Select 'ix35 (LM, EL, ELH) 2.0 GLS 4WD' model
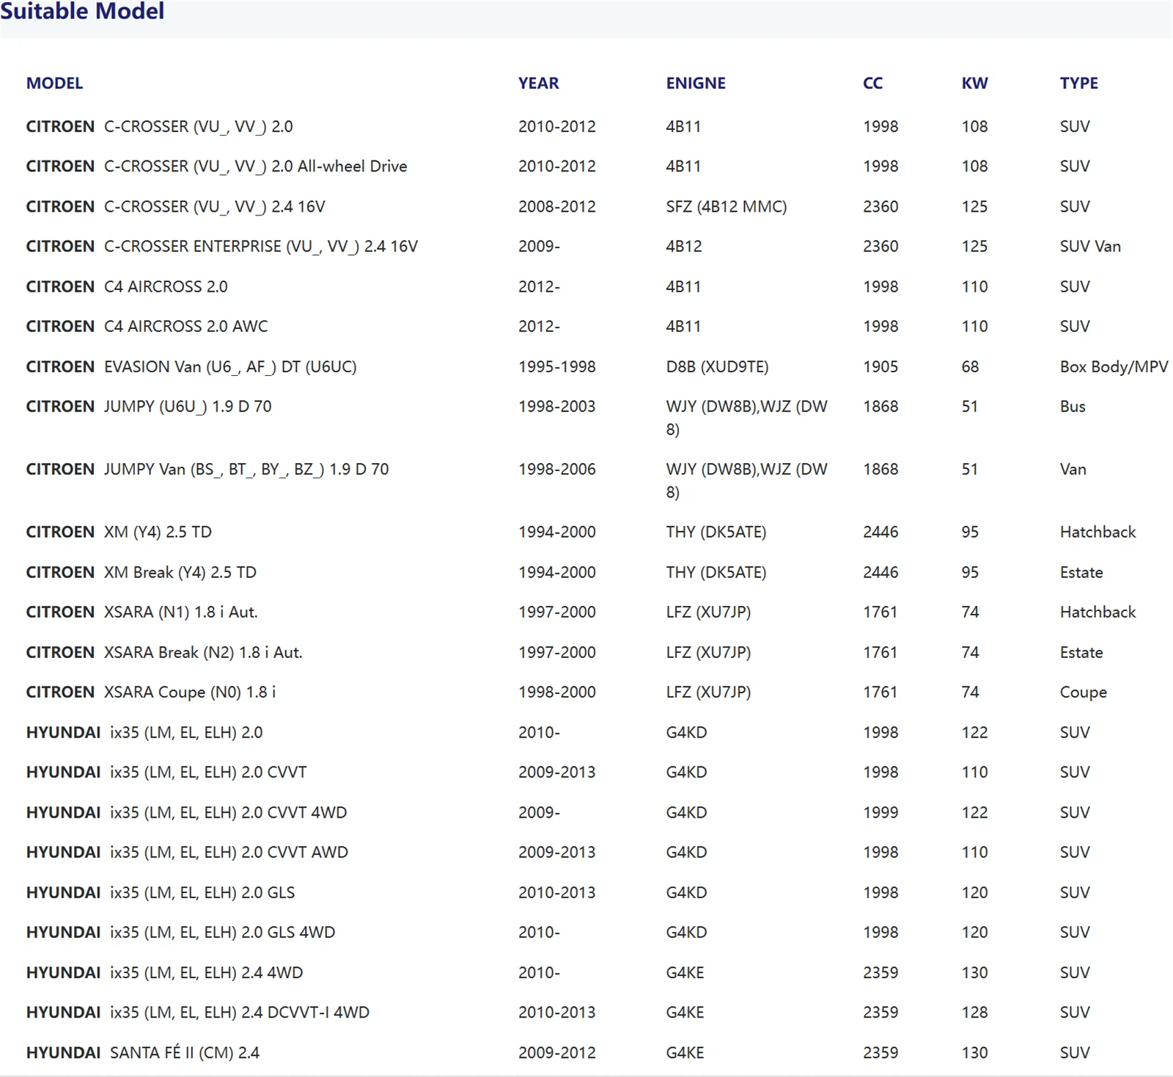Screen dimensions: 1173x1077 click(222, 933)
